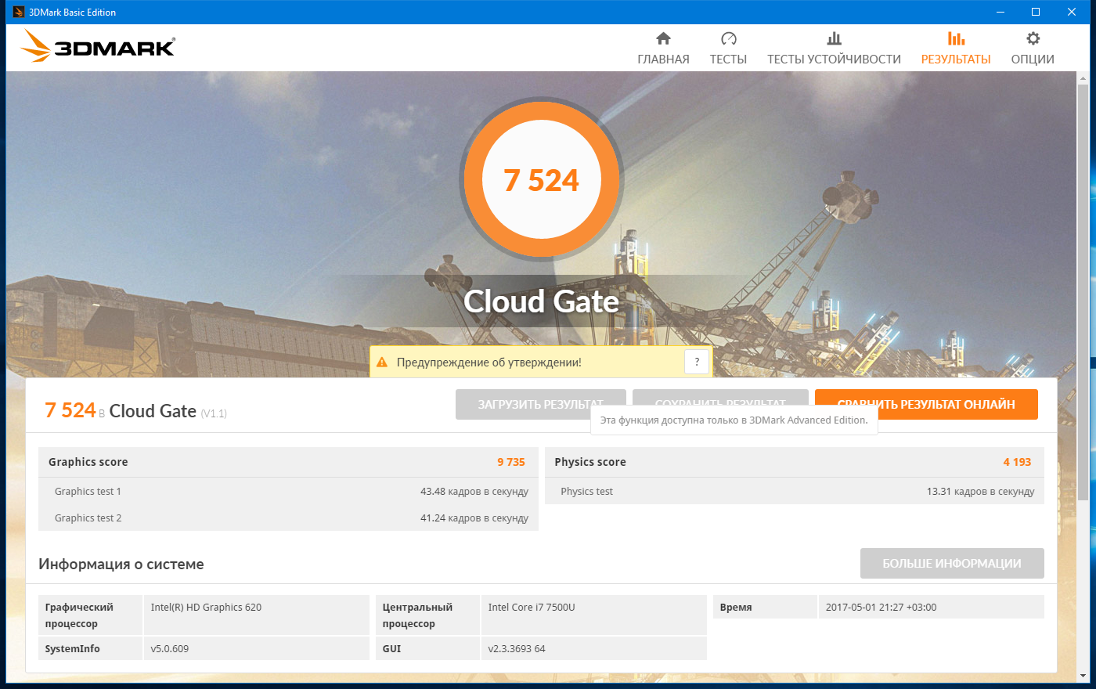Click the 7 524 score circle

[x=542, y=180]
